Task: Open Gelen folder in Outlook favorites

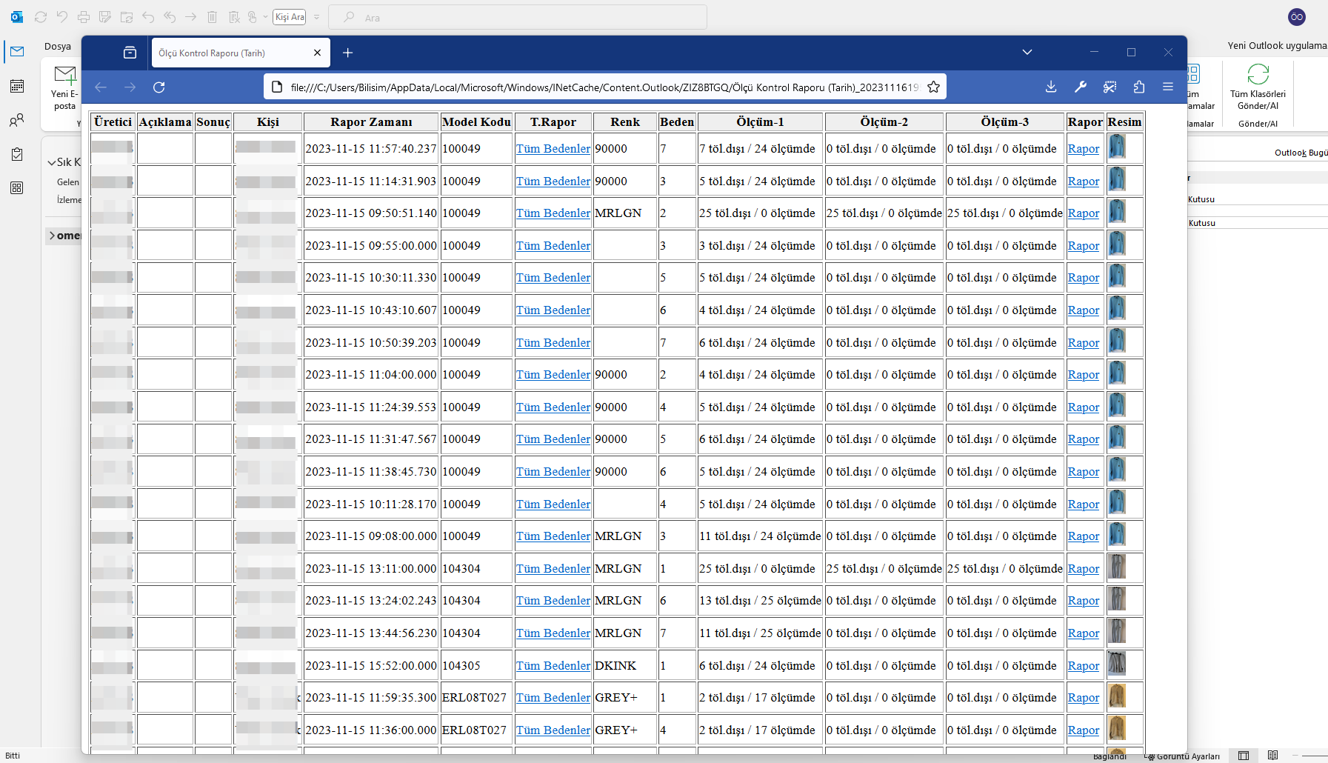Action: tap(68, 182)
